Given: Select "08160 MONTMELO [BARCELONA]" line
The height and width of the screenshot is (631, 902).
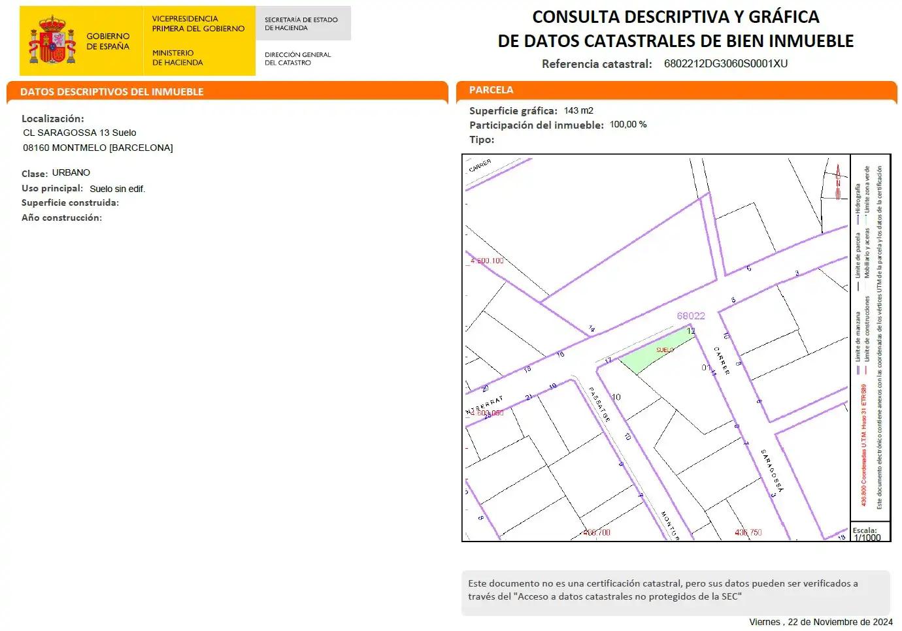Looking at the screenshot, I should click(98, 148).
